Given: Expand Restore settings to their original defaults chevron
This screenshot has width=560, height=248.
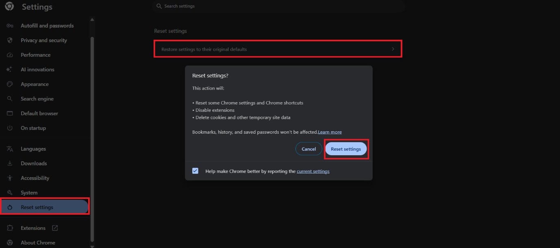Looking at the screenshot, I should point(393,49).
